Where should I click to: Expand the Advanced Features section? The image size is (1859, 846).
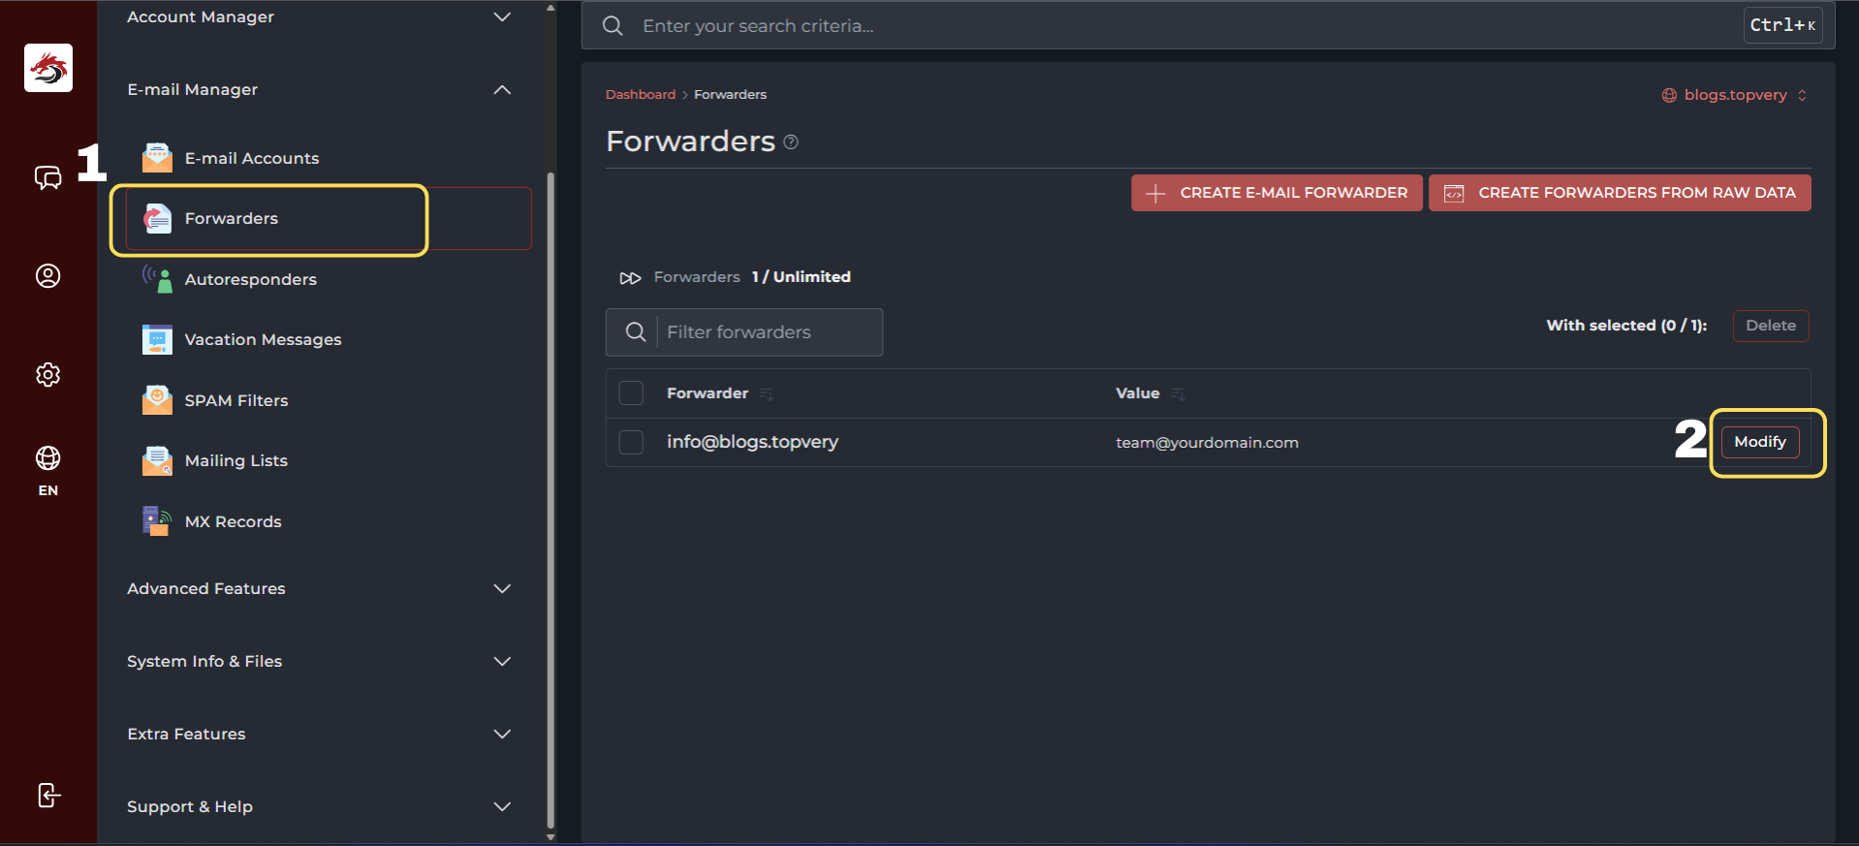pos(501,589)
